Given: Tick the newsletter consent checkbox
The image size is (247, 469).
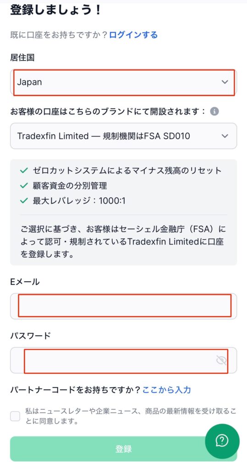Looking at the screenshot, I should tap(15, 416).
